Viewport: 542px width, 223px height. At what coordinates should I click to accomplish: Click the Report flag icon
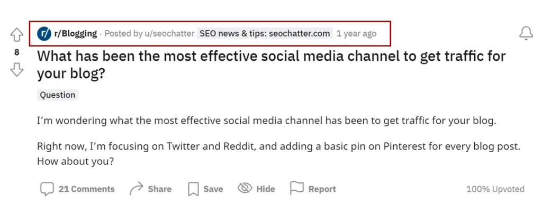(x=296, y=189)
